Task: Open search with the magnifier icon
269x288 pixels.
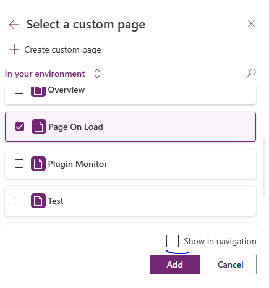Action: [250, 74]
